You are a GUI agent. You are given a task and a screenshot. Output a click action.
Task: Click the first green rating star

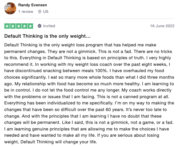coord(7,26)
